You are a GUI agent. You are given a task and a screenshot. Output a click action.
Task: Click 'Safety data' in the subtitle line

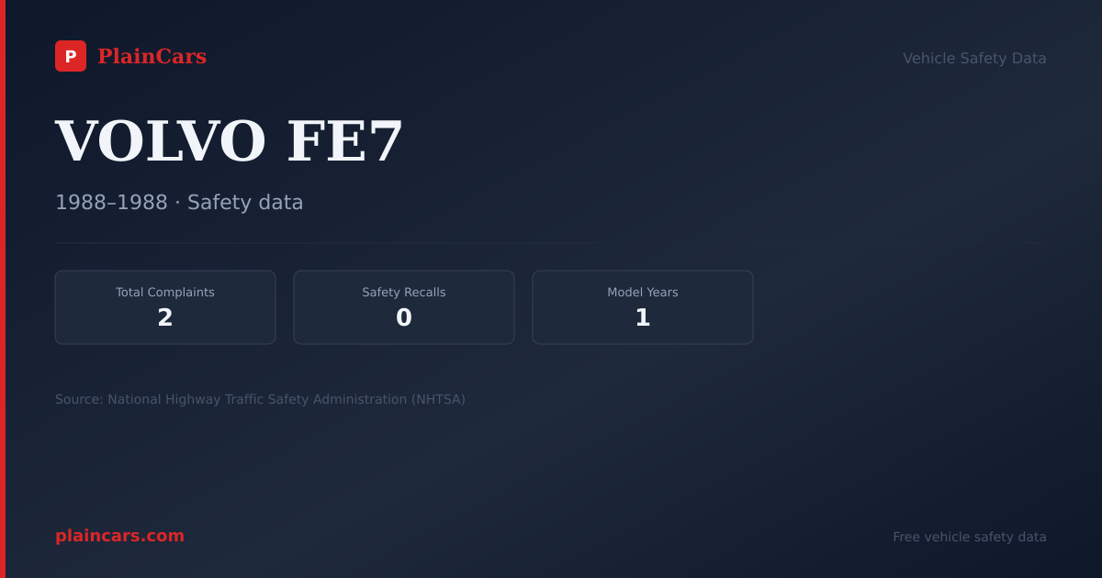[245, 203]
